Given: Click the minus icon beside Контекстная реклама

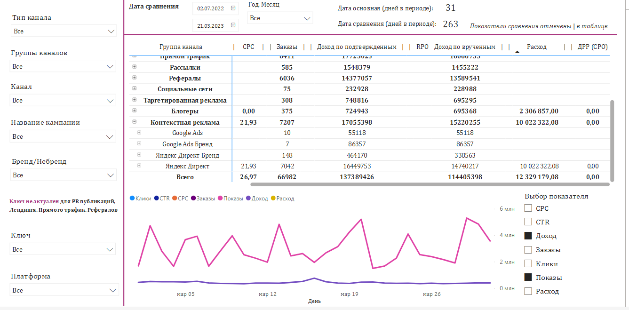Looking at the screenshot, I should (x=134, y=122).
